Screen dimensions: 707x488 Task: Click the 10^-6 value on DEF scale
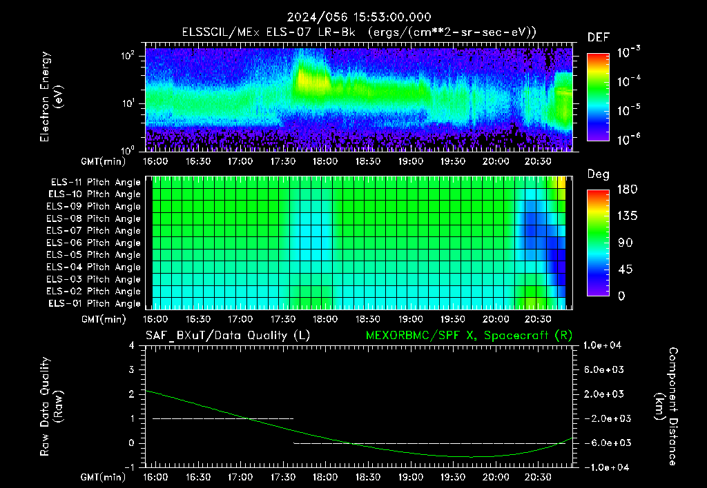coord(629,139)
